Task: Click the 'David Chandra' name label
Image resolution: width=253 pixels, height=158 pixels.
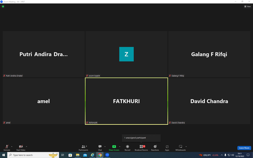Action: (178, 123)
